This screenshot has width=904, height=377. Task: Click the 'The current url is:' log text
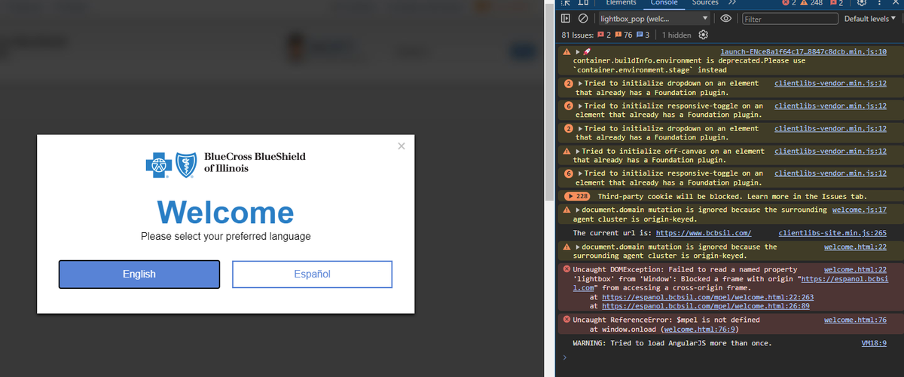pyautogui.click(x=612, y=233)
